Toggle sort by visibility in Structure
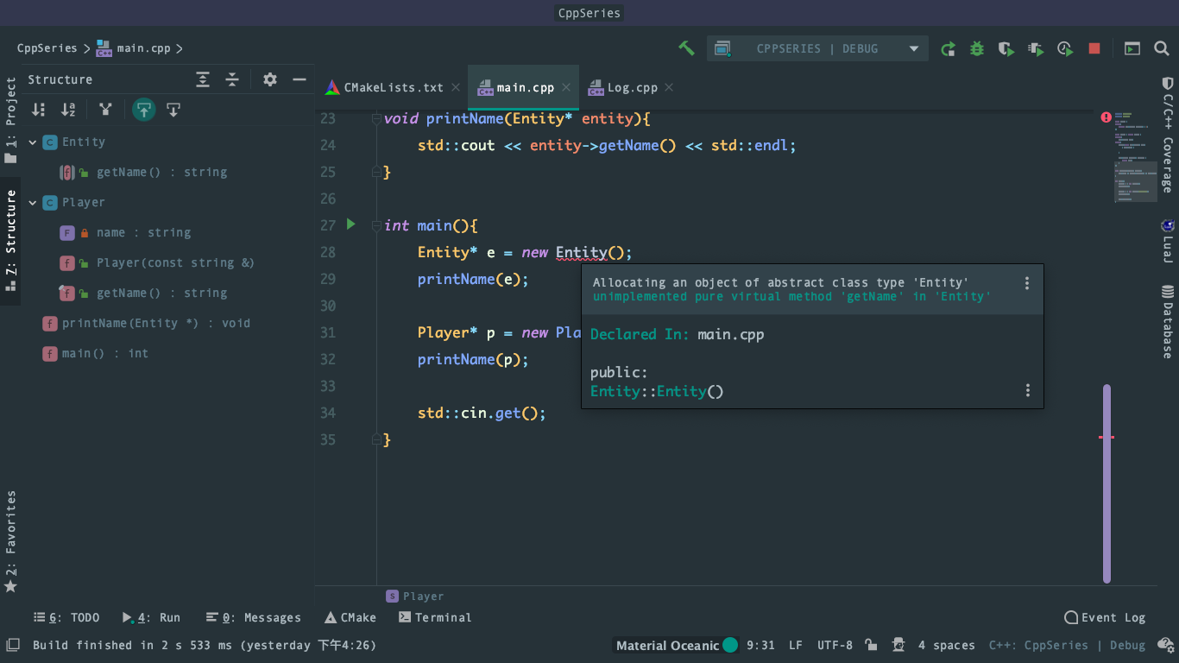1179x663 pixels. point(39,110)
